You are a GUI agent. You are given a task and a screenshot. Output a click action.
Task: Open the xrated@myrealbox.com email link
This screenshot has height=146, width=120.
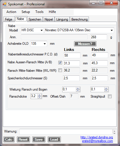pos(97,141)
